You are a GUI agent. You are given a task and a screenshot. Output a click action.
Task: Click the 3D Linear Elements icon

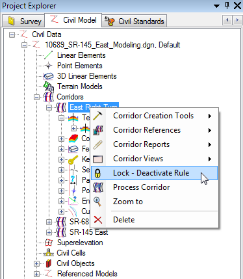(49, 76)
